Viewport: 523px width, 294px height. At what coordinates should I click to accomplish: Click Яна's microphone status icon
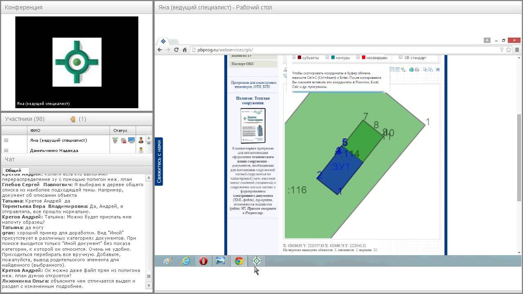(x=115, y=140)
